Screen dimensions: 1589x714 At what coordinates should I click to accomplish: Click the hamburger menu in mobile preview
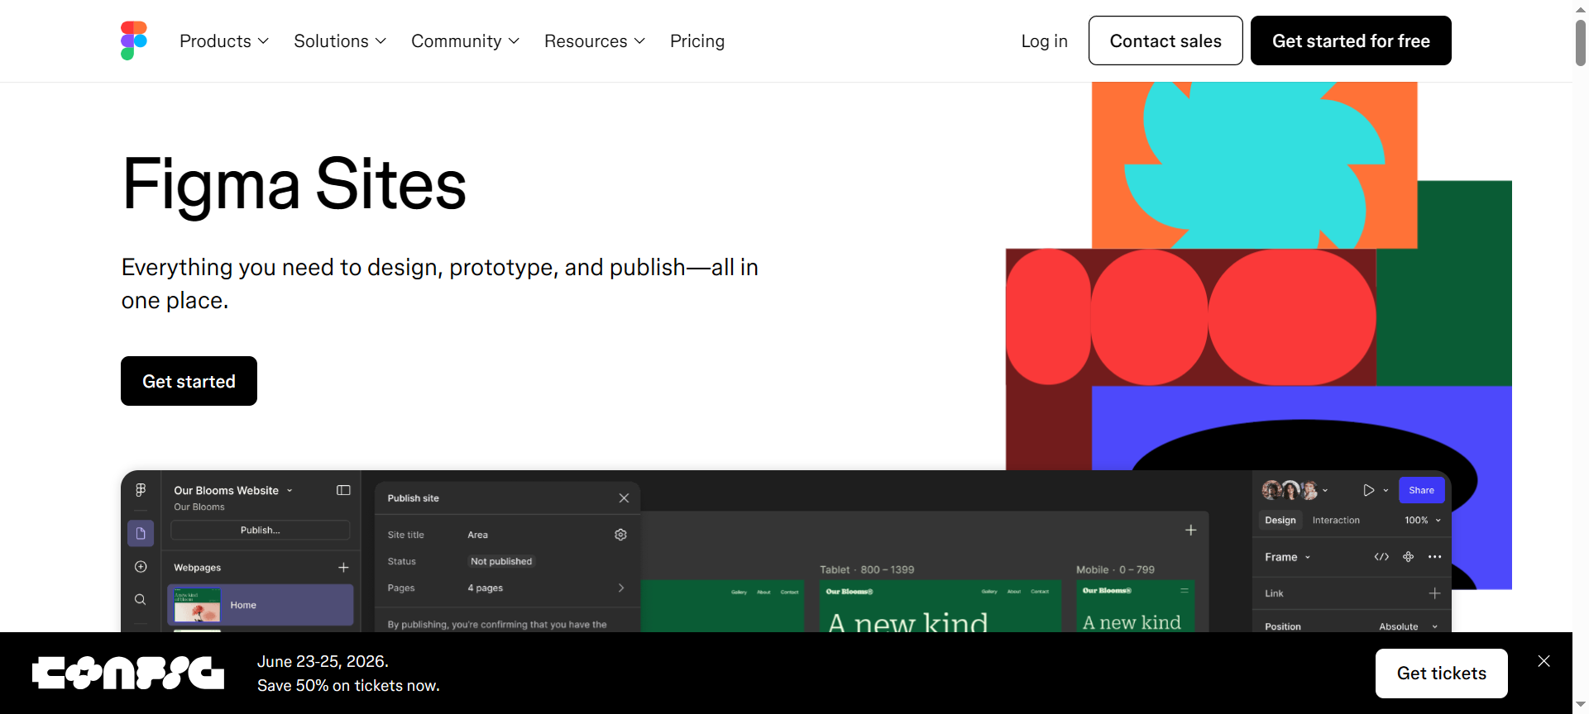click(x=1184, y=590)
